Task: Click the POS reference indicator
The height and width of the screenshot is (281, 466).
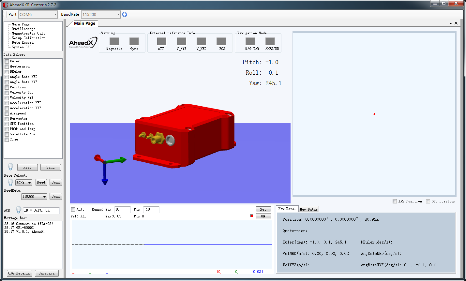Action: tap(221, 41)
